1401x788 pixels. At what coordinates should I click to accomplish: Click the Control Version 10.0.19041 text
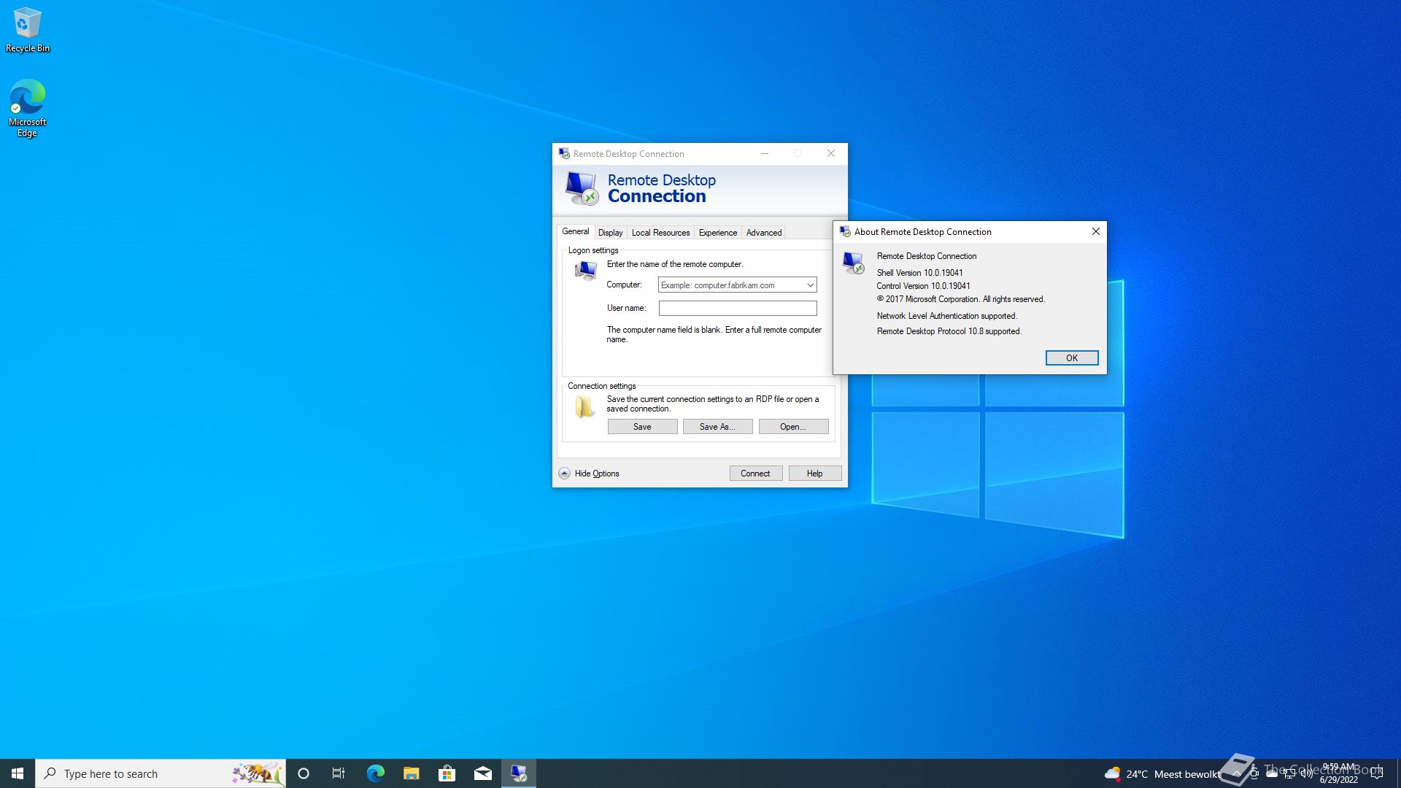point(923,286)
